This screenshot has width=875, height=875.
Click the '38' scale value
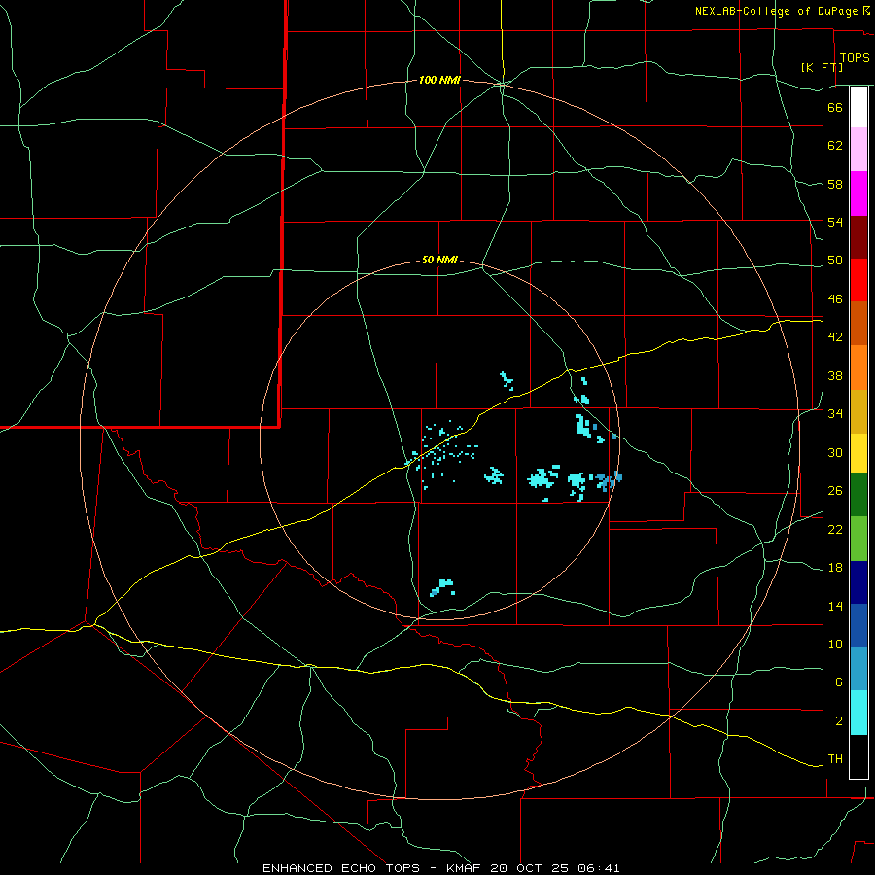835,375
